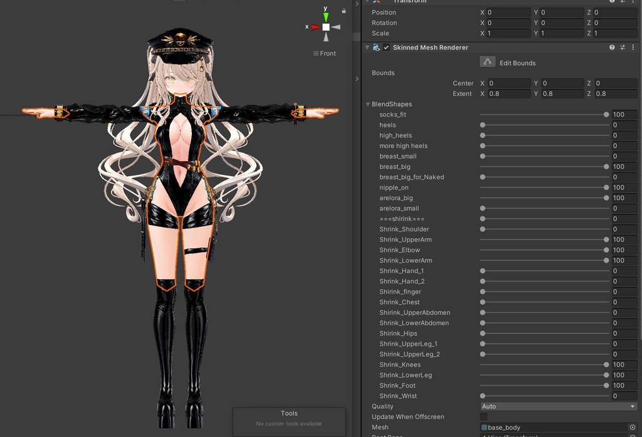Open Skinned Mesh Renderer presets icon
This screenshot has width=642, height=437.
[623, 48]
